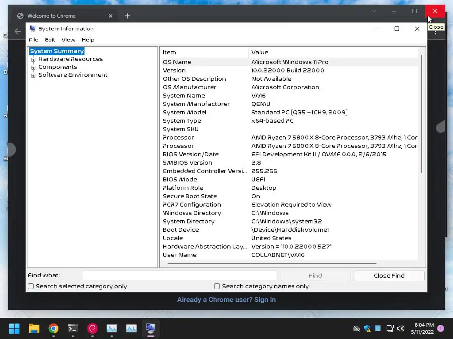
Task: Select the BIOS Version/Date row
Action: coord(289,154)
